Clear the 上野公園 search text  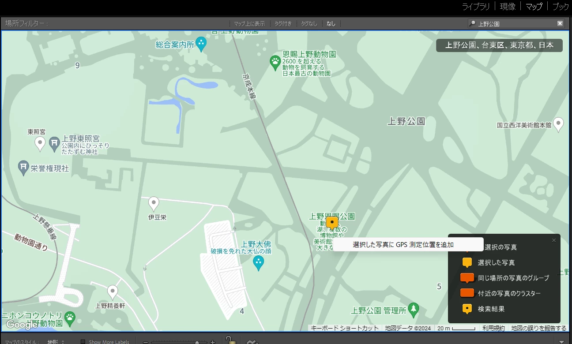click(560, 23)
